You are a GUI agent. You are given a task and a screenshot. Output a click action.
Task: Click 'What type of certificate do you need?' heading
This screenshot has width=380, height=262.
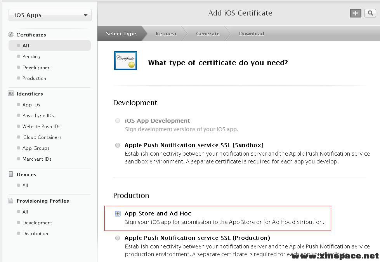coord(218,63)
